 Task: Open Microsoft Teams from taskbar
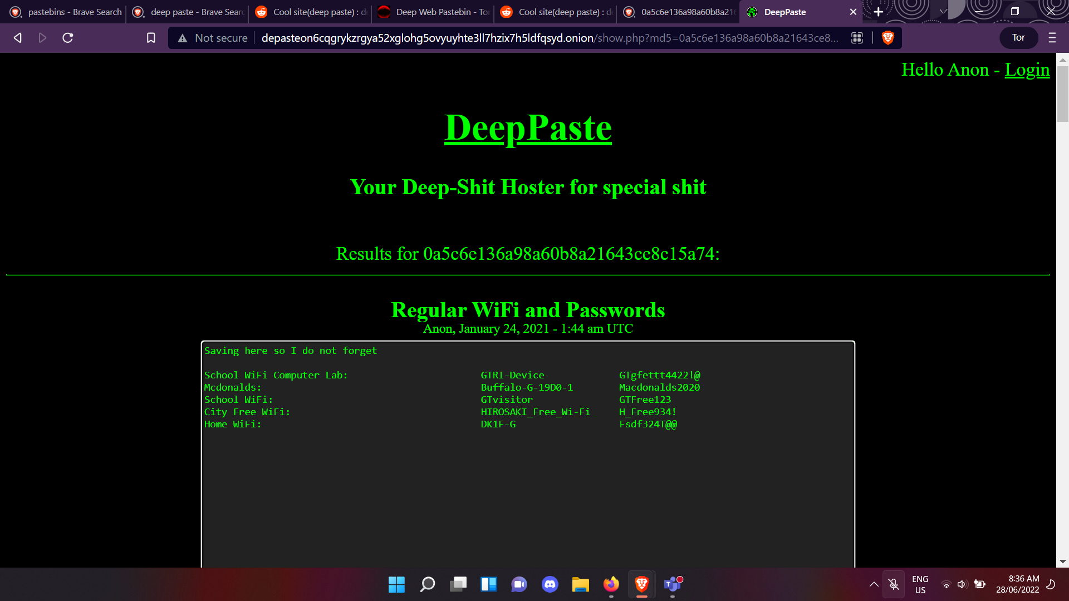[x=673, y=584]
